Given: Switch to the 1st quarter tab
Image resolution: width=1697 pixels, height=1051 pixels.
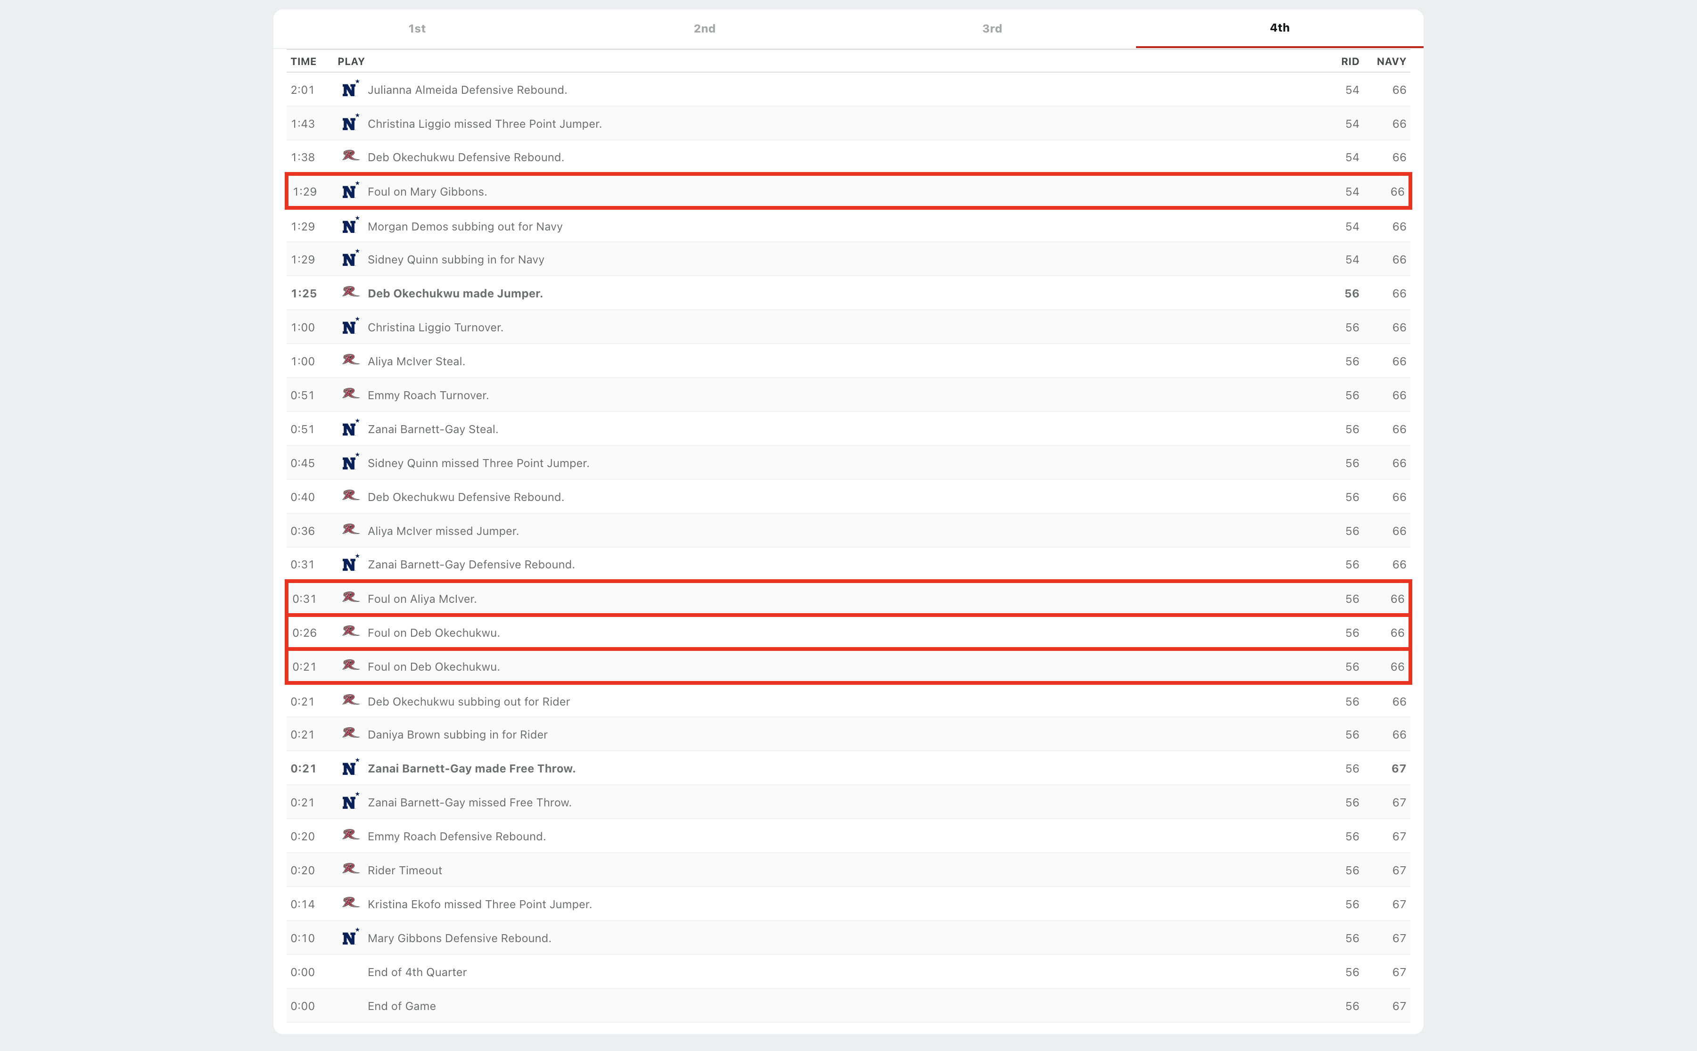Looking at the screenshot, I should click(x=416, y=28).
